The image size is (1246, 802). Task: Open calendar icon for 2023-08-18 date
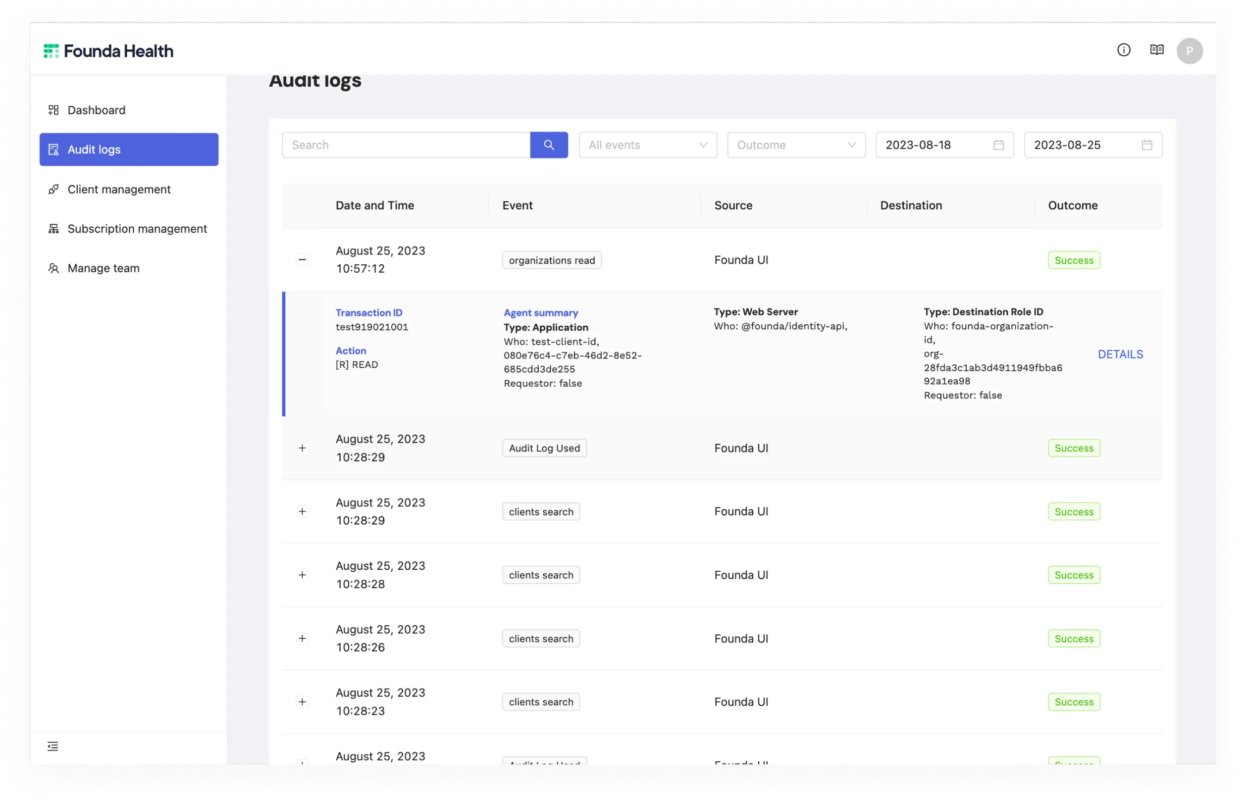pyautogui.click(x=998, y=145)
